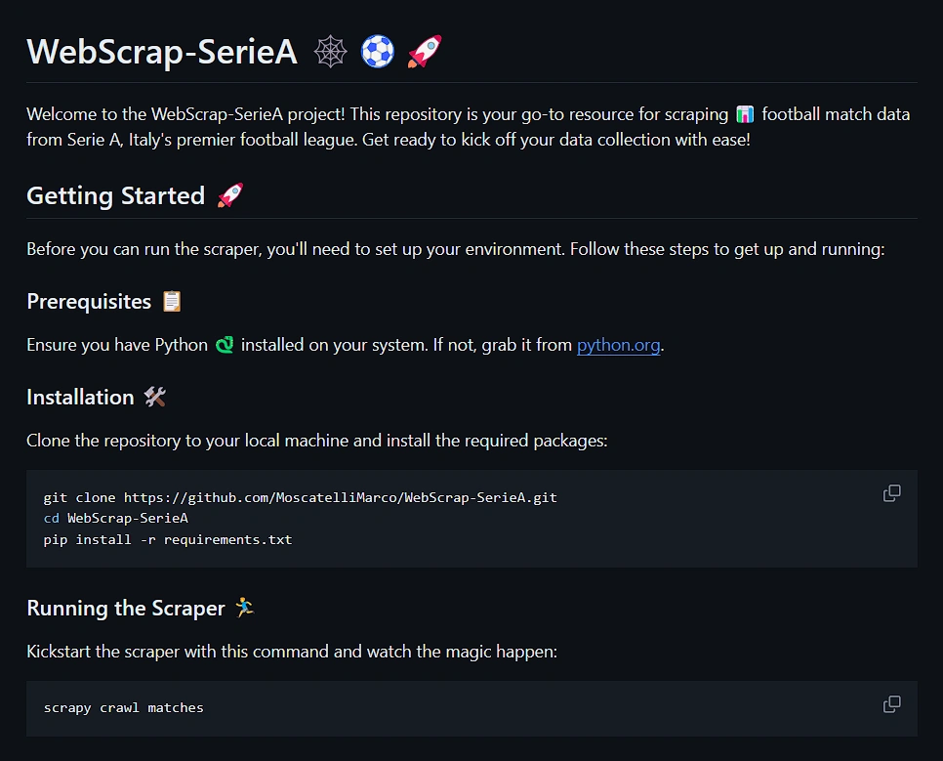This screenshot has width=943, height=761.
Task: Click the pip install -r requirements.txt line
Action: (168, 539)
